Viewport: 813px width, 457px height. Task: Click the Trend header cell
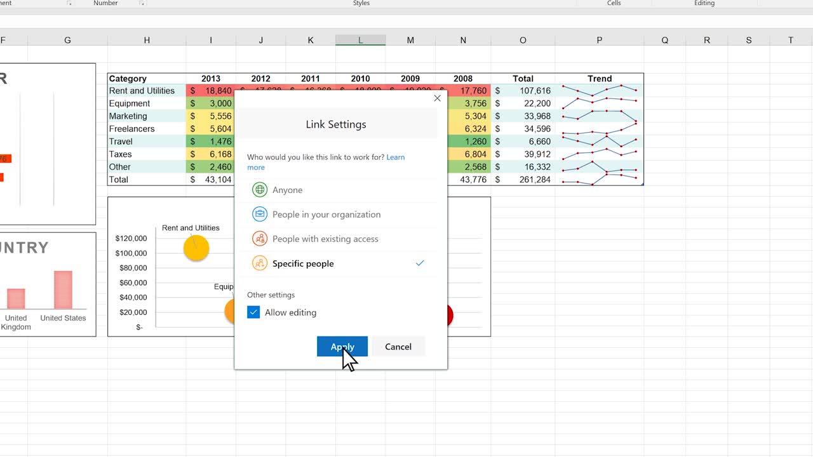point(600,79)
